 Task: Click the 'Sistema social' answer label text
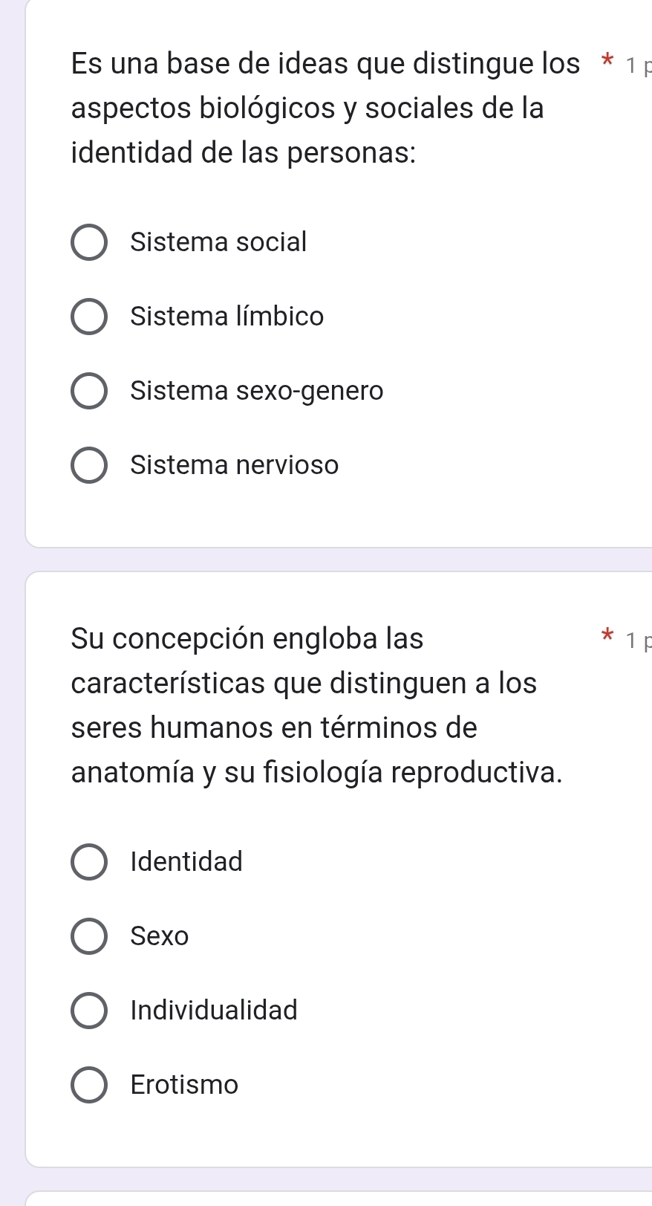pyautogui.click(x=218, y=242)
